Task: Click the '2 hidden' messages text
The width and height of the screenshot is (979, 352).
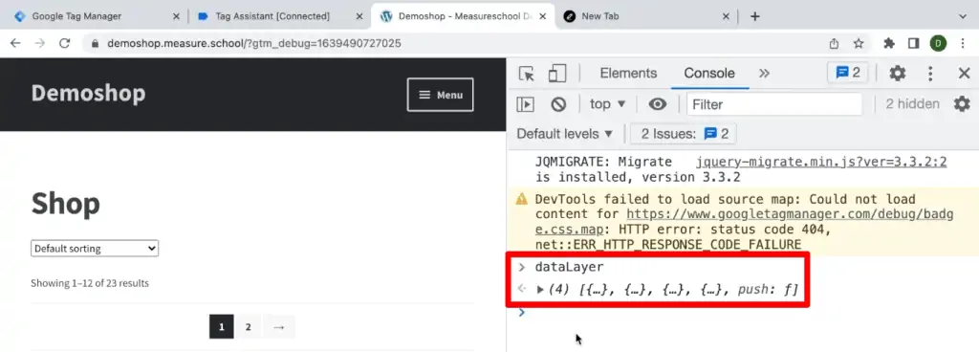Action: tap(912, 104)
